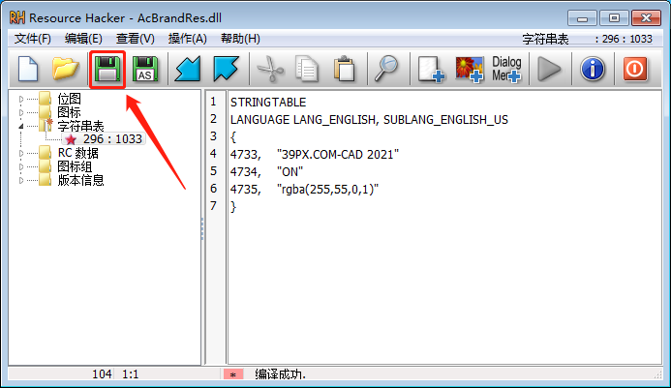
Task: Click the pink asterisk status indicator
Action: (232, 374)
